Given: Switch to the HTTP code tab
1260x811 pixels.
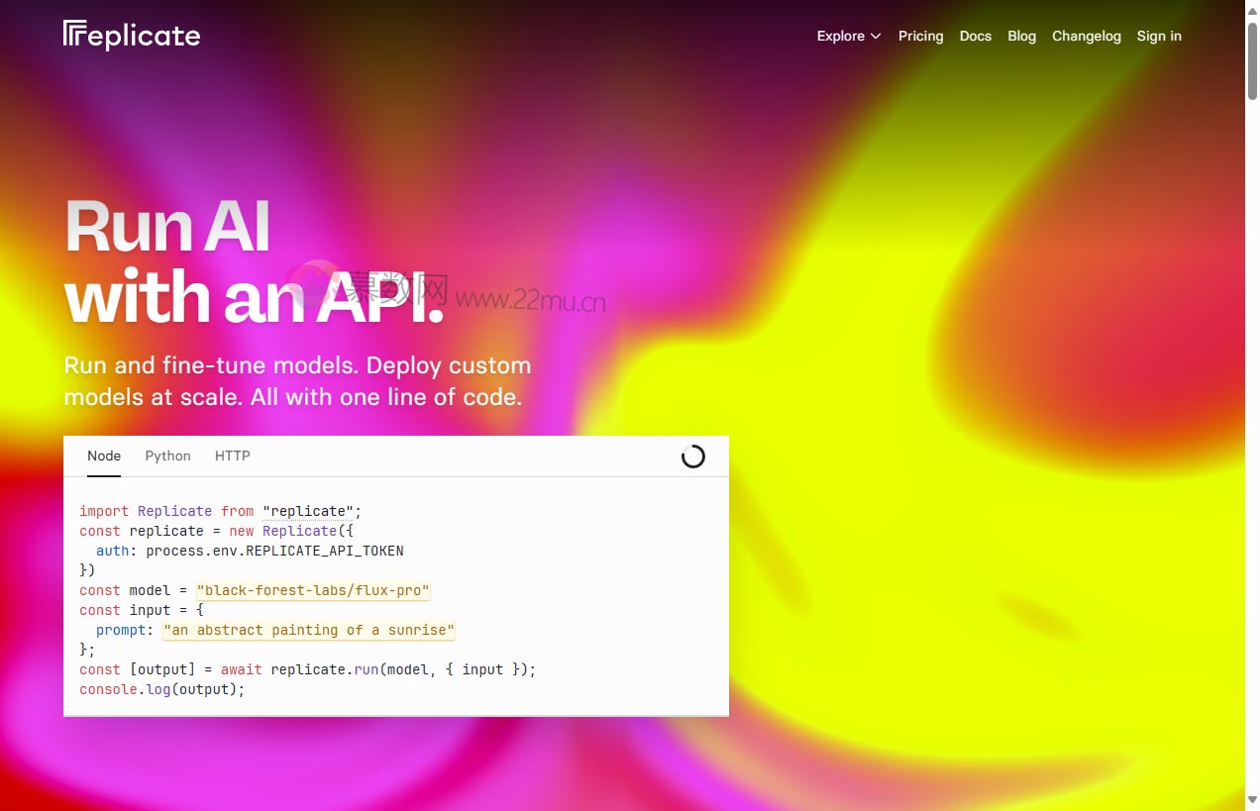Looking at the screenshot, I should point(232,456).
